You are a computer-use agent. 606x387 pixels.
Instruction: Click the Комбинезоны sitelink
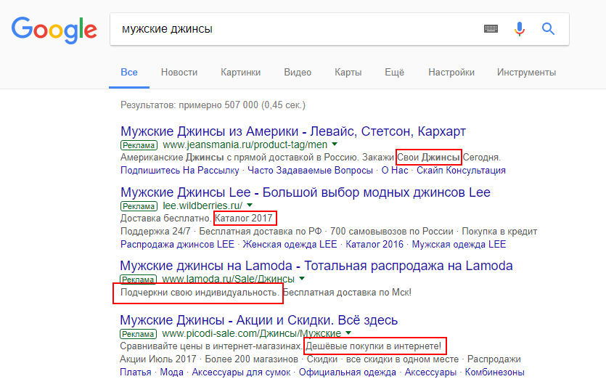(x=494, y=372)
